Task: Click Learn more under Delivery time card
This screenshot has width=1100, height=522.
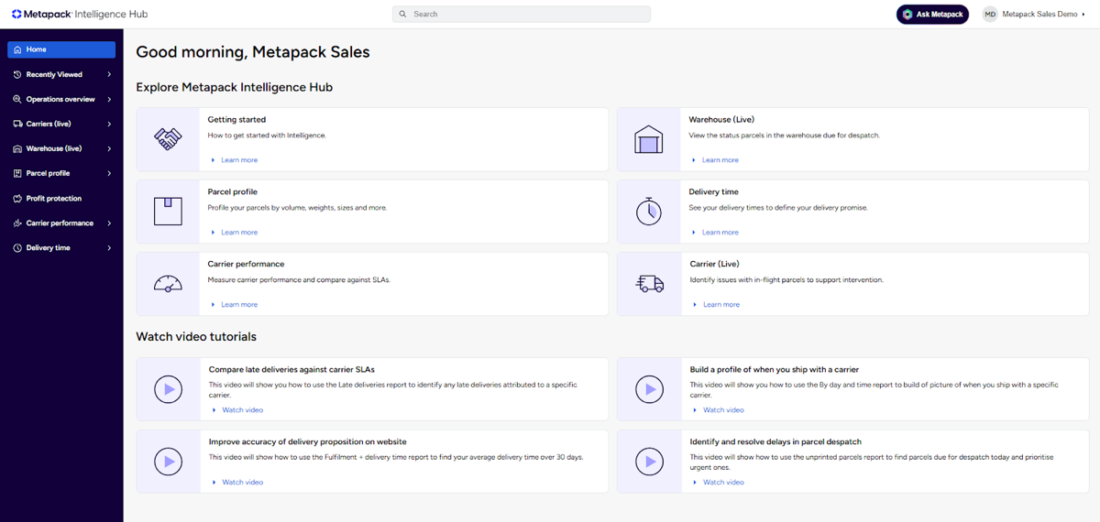Action: click(x=720, y=233)
